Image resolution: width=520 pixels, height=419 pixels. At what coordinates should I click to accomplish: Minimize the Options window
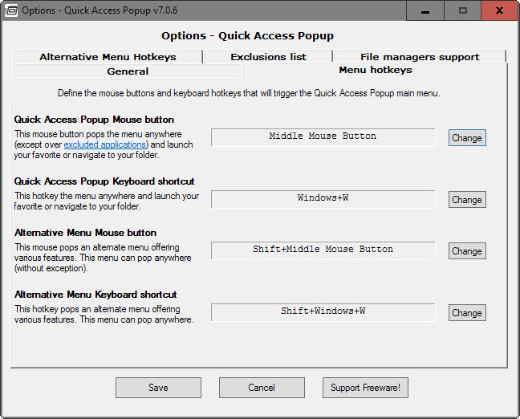pyautogui.click(x=425, y=10)
